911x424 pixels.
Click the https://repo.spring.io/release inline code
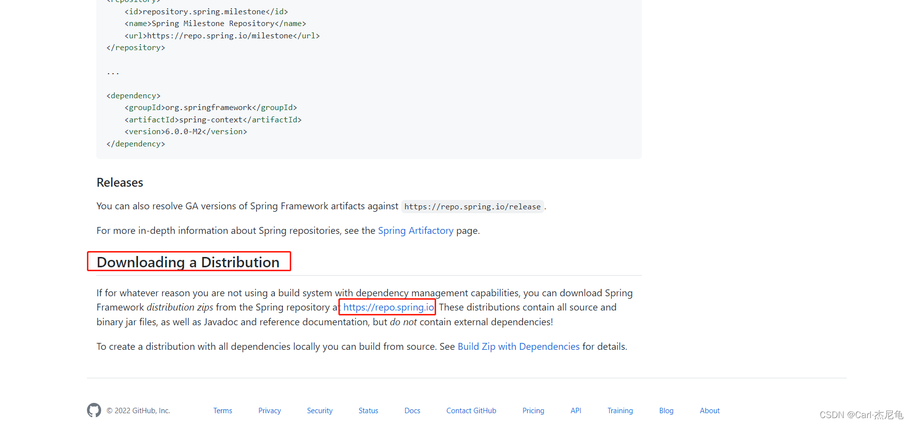(472, 207)
